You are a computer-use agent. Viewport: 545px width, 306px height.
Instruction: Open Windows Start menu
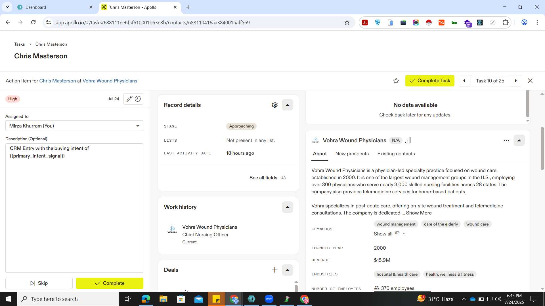pyautogui.click(x=9, y=299)
